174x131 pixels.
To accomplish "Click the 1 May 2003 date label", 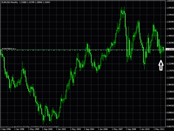I will click(x=75, y=129).
